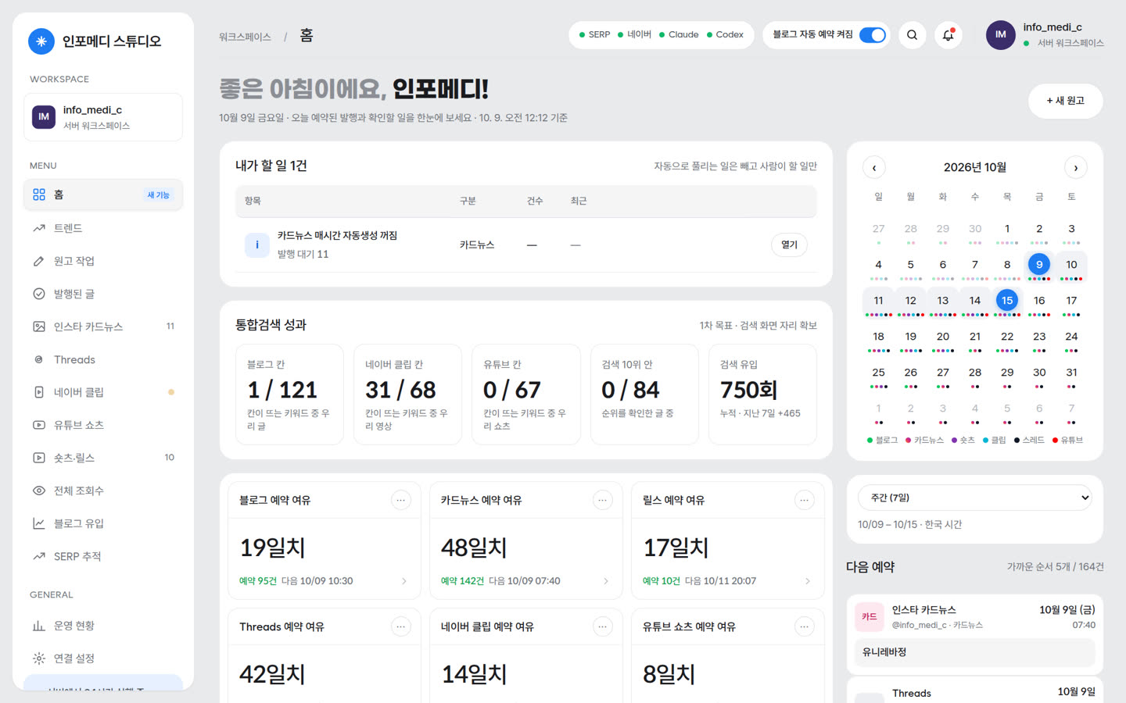Click the 네이버 클립 icon in sidebar
Image resolution: width=1126 pixels, height=703 pixels.
[x=39, y=392]
